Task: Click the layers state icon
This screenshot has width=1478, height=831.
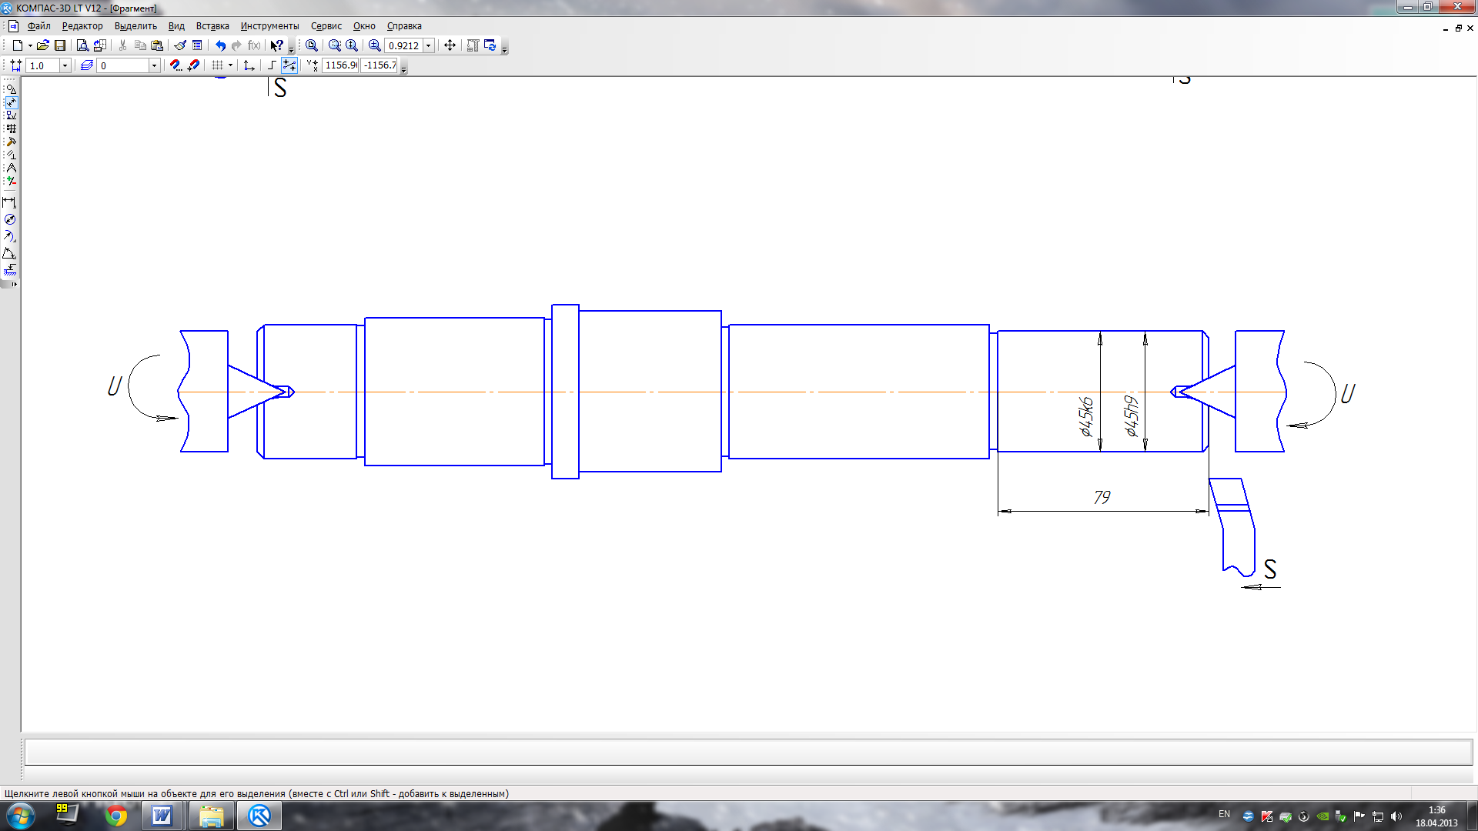Action: click(87, 65)
